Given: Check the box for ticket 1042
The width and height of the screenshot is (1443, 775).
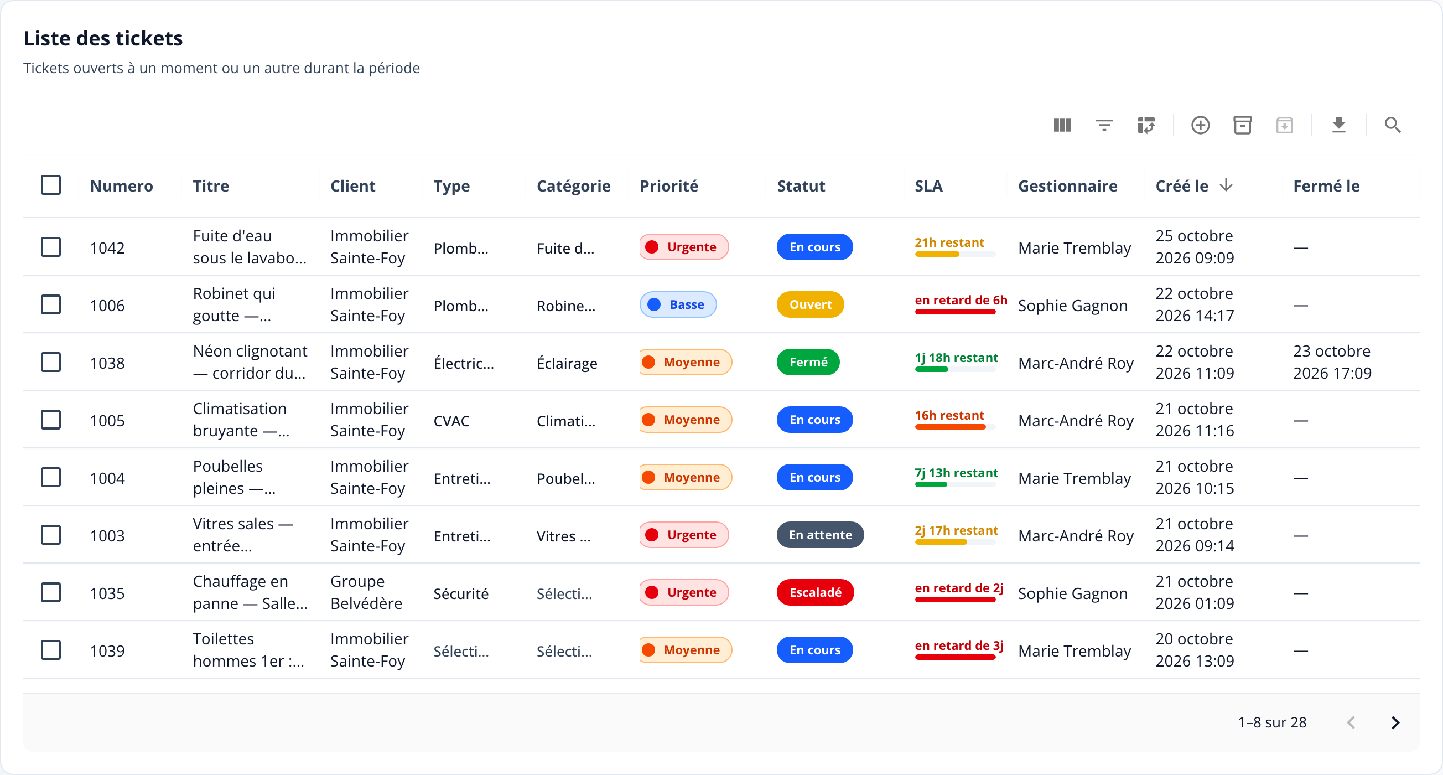Looking at the screenshot, I should coord(51,247).
